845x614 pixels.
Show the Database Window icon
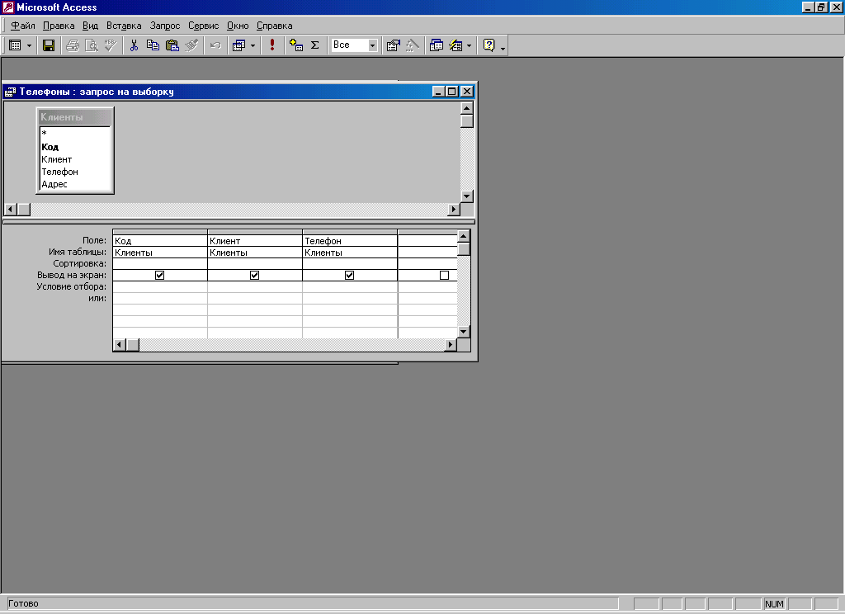(x=437, y=45)
